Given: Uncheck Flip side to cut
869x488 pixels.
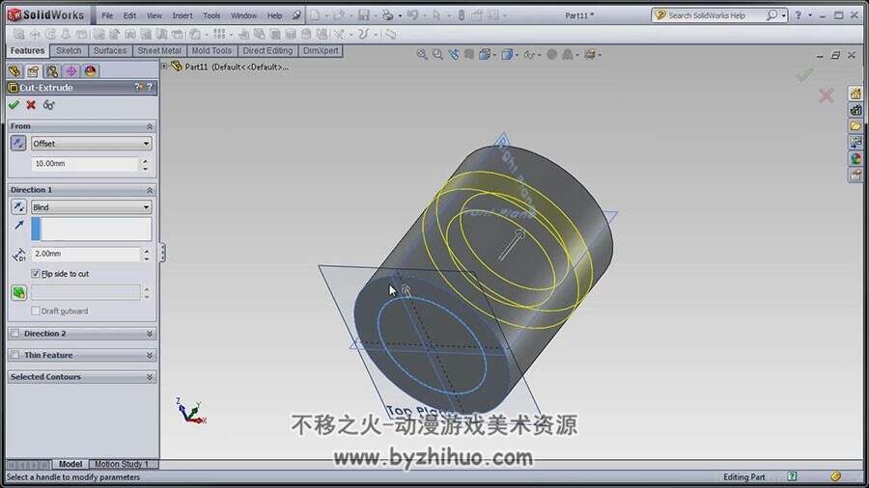Looking at the screenshot, I should pos(36,274).
